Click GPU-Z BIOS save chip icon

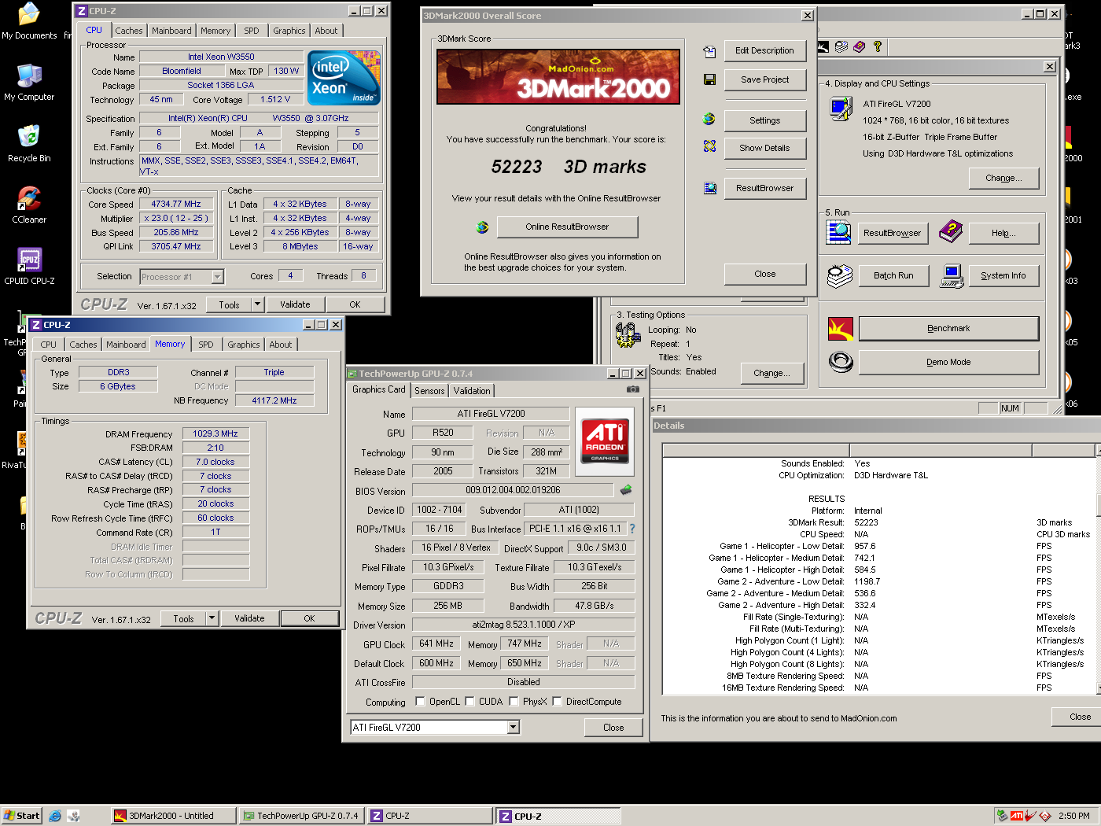[x=626, y=489]
